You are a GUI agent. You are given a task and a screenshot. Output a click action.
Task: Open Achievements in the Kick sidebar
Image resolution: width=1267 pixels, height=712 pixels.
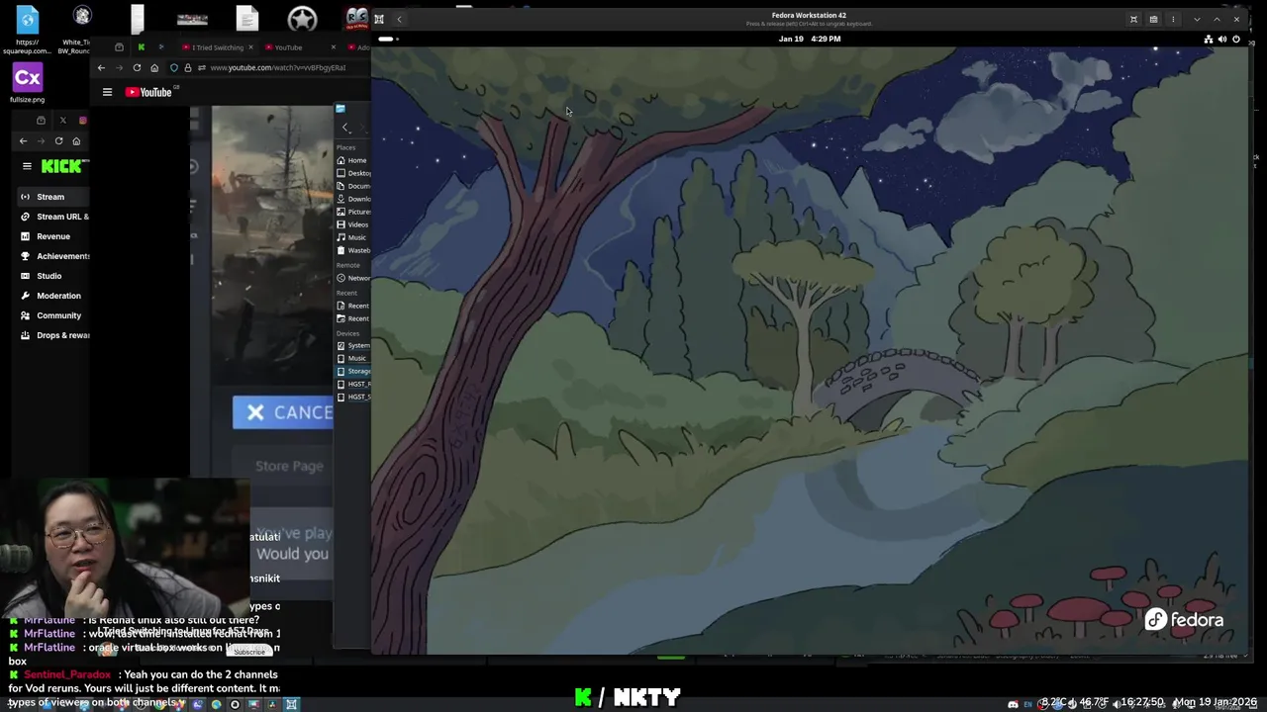54,256
